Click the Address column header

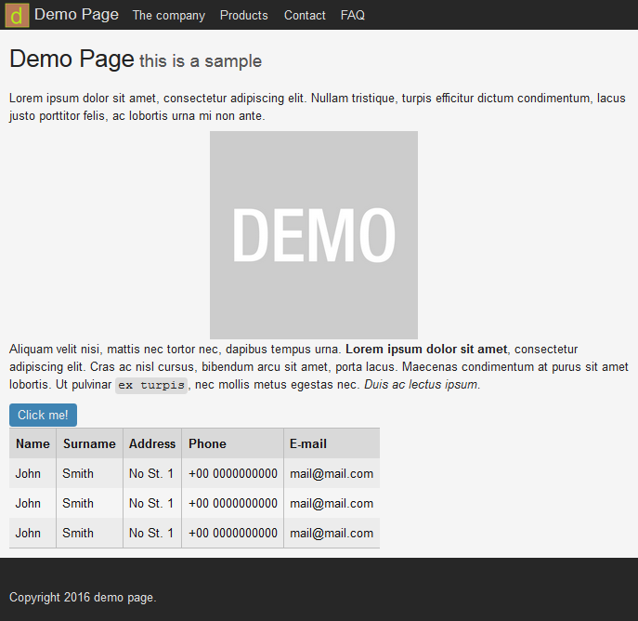(152, 443)
